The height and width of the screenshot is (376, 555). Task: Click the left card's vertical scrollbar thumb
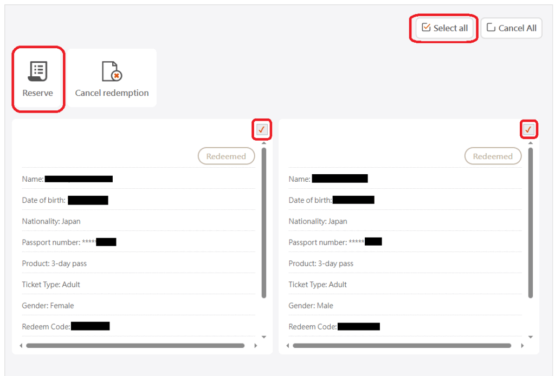264,222
